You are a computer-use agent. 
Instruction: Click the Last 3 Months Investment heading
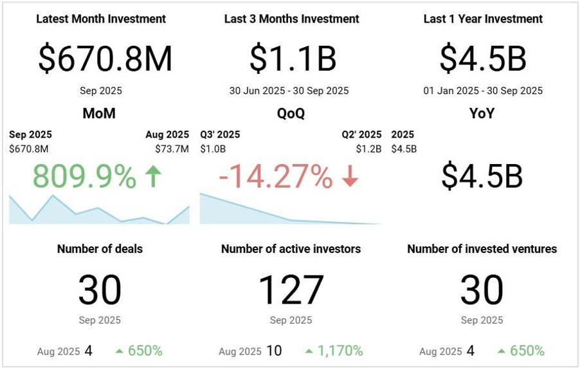coord(292,19)
